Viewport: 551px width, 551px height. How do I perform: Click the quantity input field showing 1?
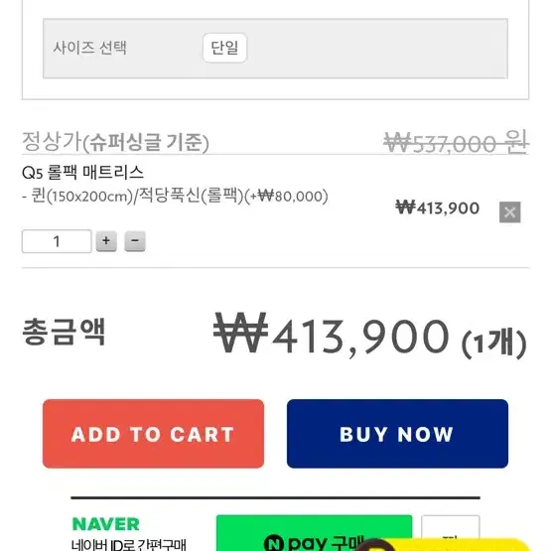click(x=57, y=241)
